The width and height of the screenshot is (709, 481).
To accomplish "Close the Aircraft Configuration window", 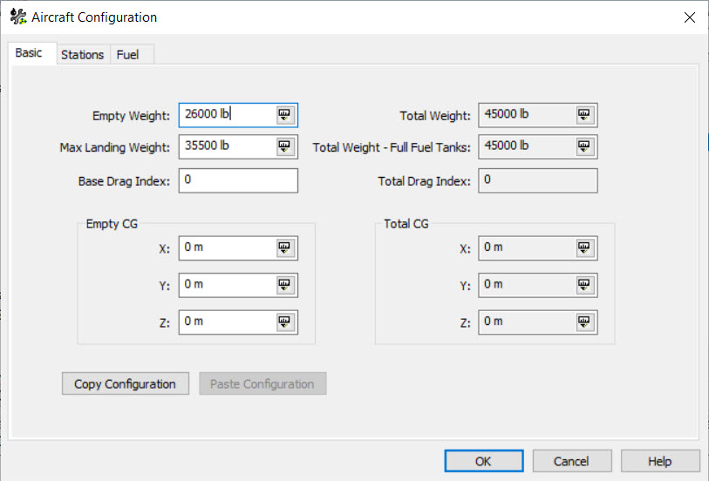I will pos(689,17).
